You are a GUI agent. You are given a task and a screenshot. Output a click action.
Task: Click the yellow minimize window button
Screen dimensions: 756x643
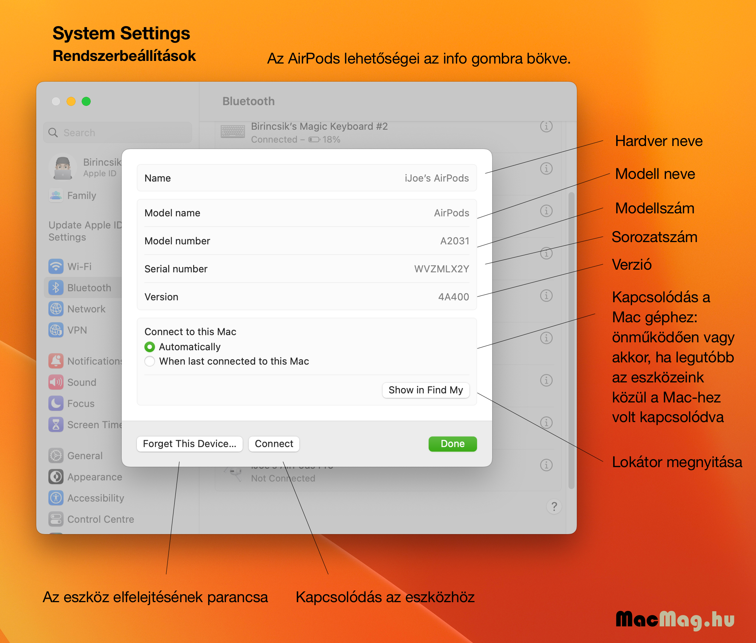pos(71,101)
